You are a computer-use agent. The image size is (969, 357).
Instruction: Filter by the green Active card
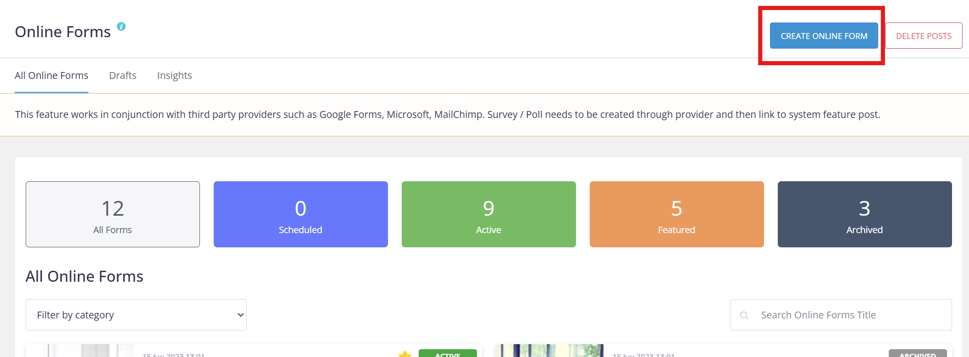coord(489,214)
